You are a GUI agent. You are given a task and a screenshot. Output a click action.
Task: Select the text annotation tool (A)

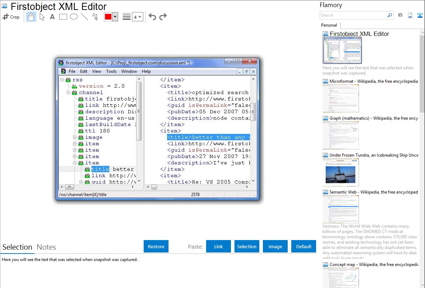click(x=52, y=17)
